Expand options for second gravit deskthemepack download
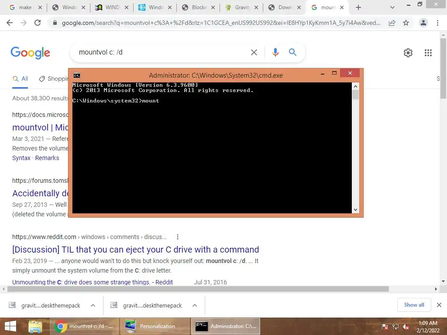Screen dimensions: 447x335 pyautogui.click(x=195, y=305)
